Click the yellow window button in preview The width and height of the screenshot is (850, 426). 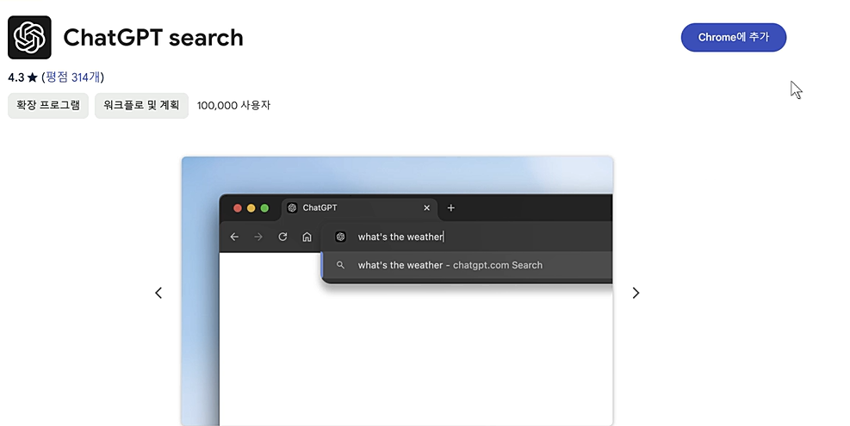click(251, 208)
